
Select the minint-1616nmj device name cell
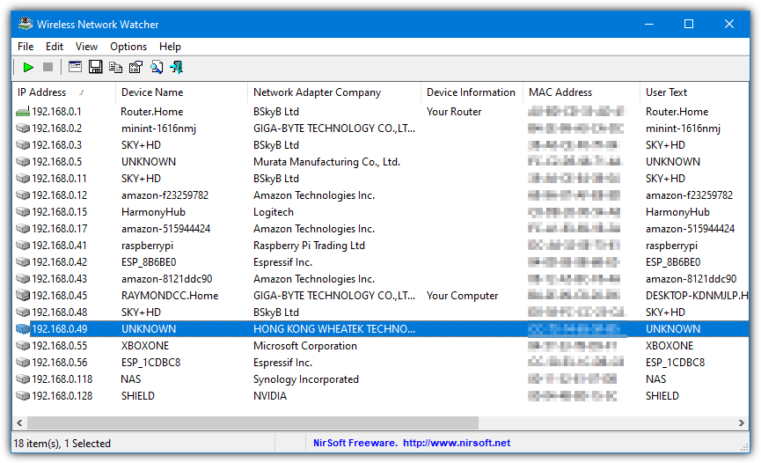(x=158, y=129)
